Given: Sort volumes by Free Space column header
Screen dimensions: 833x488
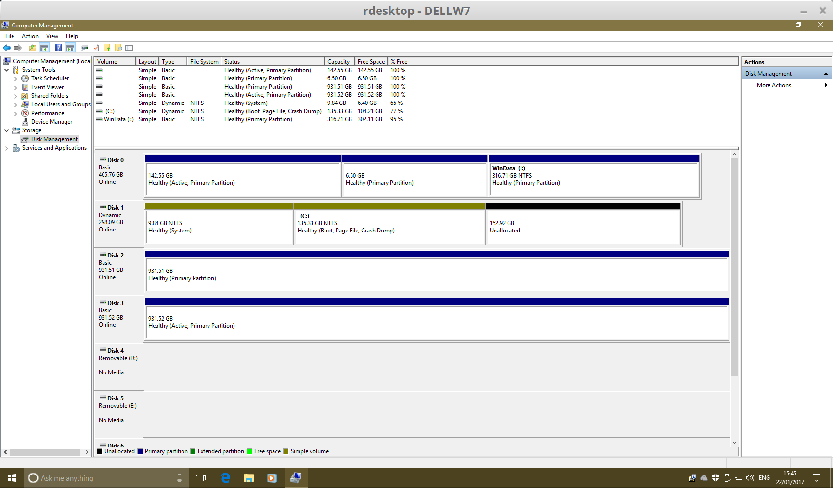Looking at the screenshot, I should click(x=371, y=62).
